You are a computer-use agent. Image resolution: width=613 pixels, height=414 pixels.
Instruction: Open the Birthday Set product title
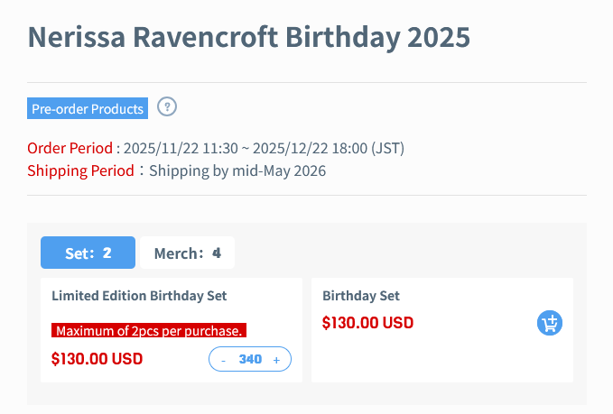click(x=361, y=296)
